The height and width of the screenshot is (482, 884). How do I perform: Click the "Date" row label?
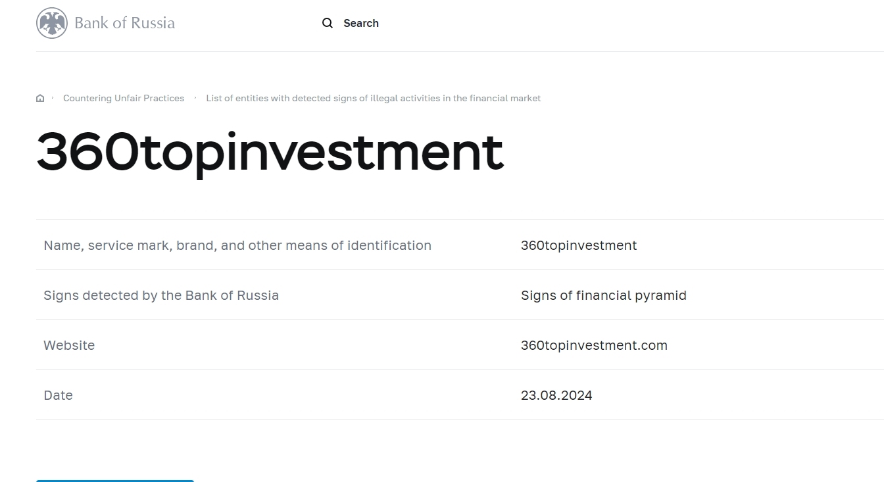click(x=58, y=395)
